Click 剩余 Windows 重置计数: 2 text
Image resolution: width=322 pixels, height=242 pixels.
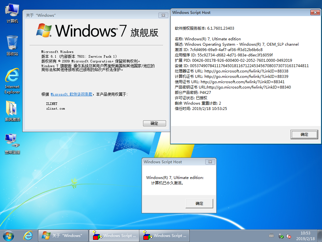tap(198, 103)
